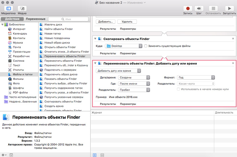Open the Куда Desktop dropdown
Screen dimensions: 237x157
pyautogui.click(x=123, y=46)
